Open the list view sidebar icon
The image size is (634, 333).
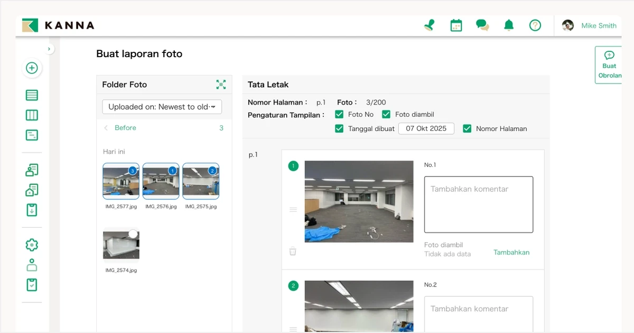click(x=32, y=96)
